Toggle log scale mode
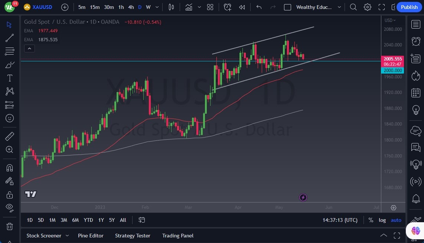The width and height of the screenshot is (424, 243). 382,220
